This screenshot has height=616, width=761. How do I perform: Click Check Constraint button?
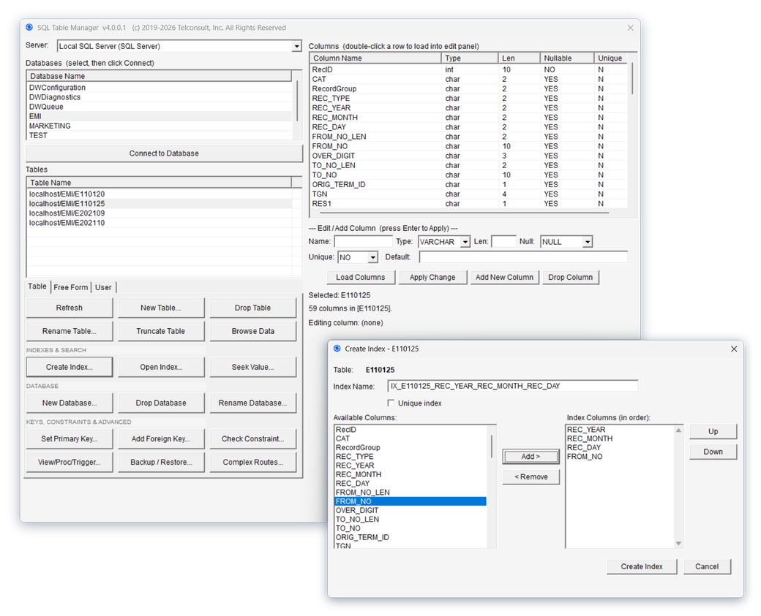253,438
